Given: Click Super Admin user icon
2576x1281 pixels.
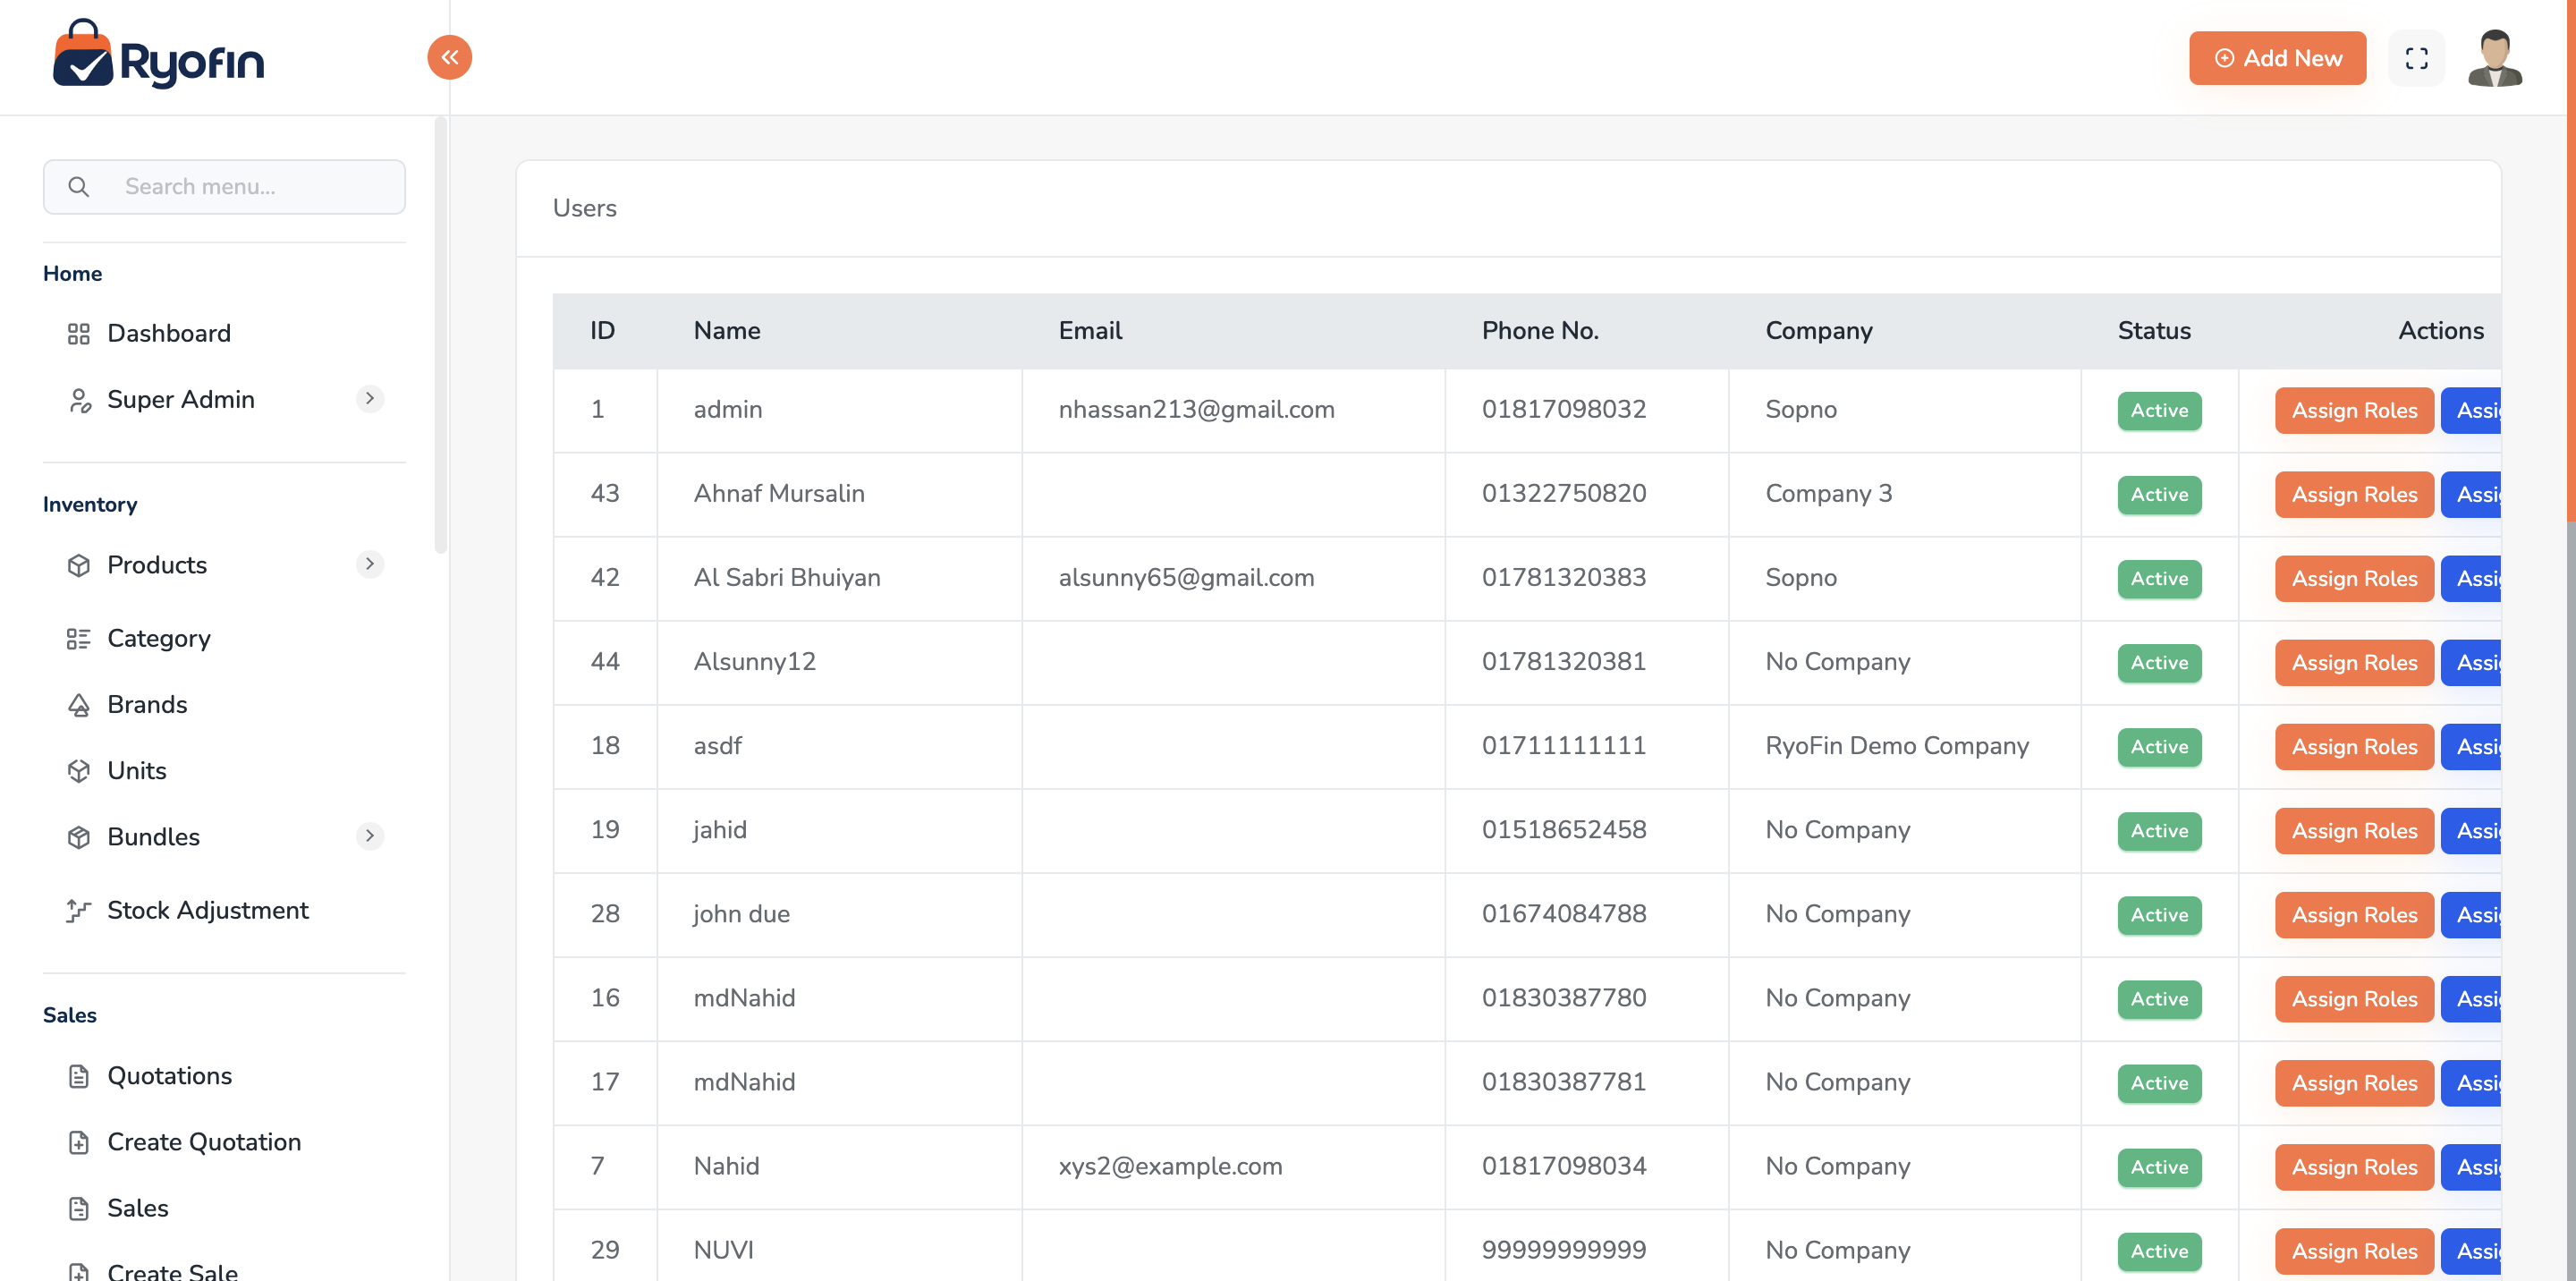Looking at the screenshot, I should (79, 400).
